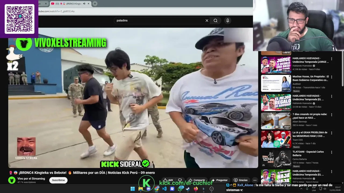Open JORGE le regaló una casa thumbnail
344x193 pixels.
pyautogui.click(x=276, y=65)
